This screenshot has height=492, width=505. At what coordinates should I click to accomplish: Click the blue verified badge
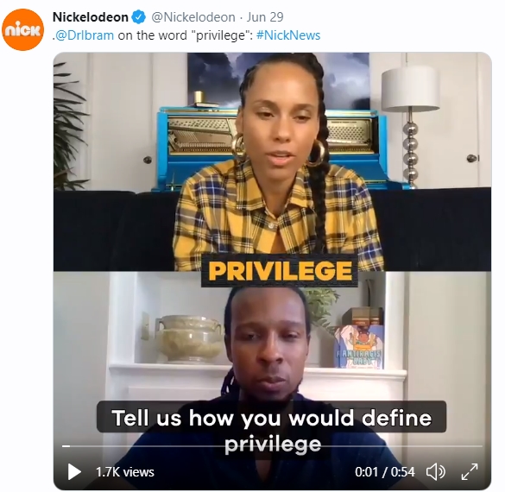pos(139,17)
